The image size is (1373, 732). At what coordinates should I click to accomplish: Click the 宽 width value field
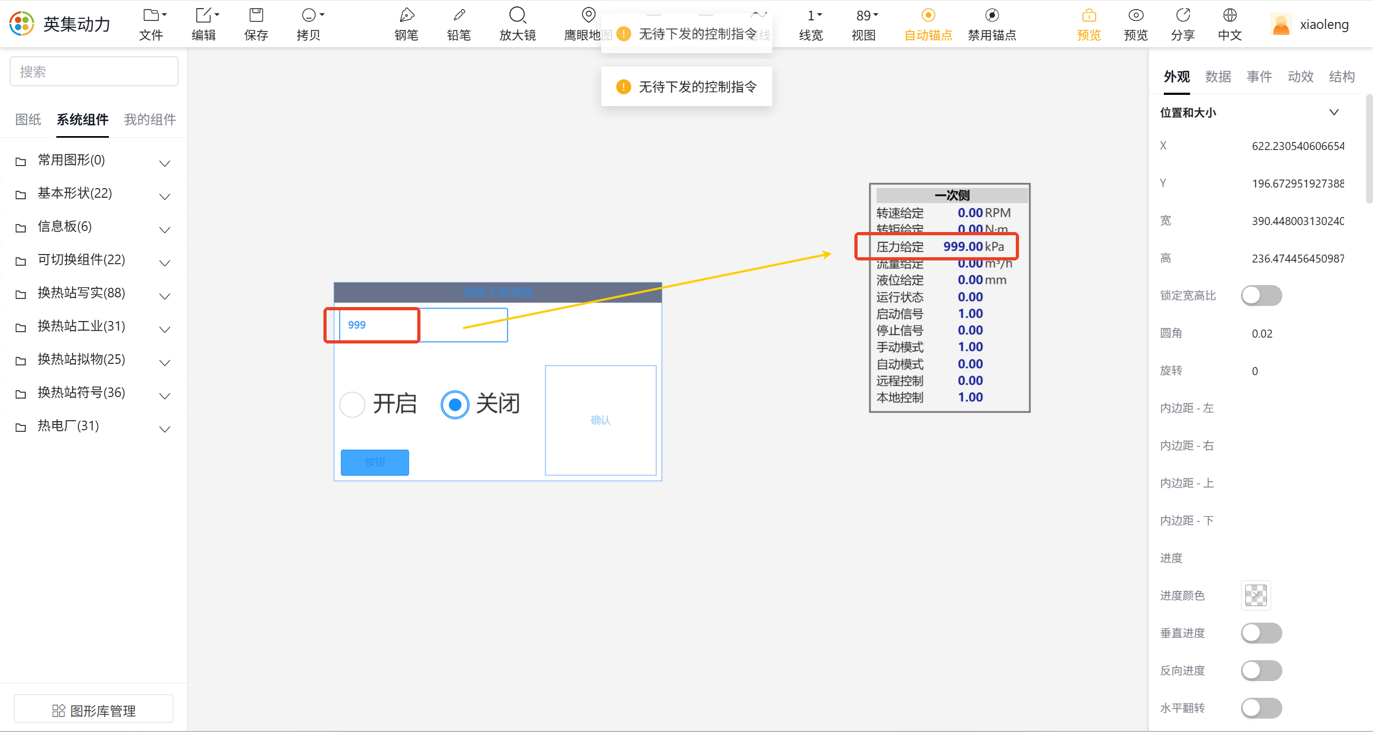tap(1298, 221)
